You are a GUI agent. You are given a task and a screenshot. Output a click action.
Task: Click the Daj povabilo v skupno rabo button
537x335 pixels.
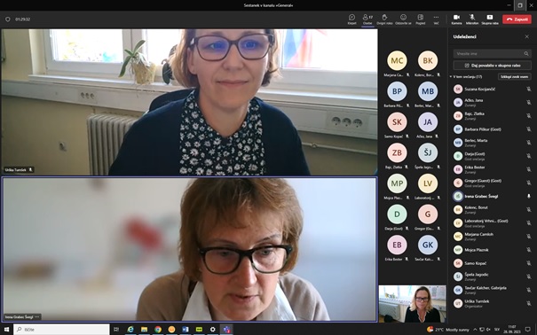coord(492,66)
